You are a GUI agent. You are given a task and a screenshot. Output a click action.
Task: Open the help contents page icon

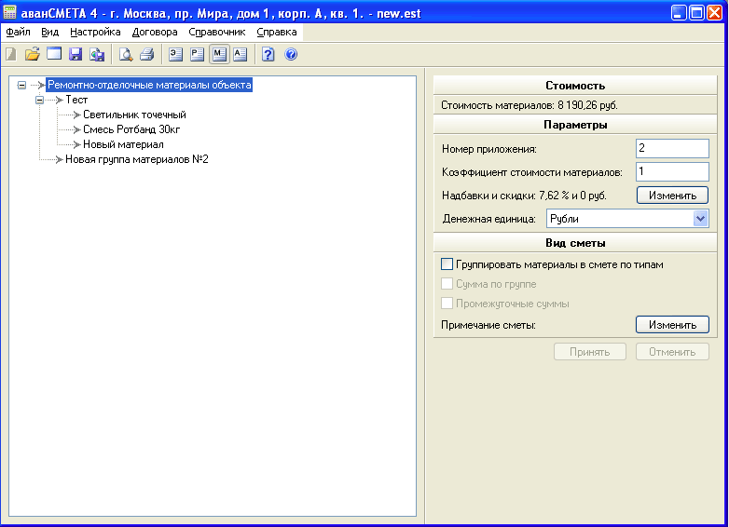click(268, 54)
